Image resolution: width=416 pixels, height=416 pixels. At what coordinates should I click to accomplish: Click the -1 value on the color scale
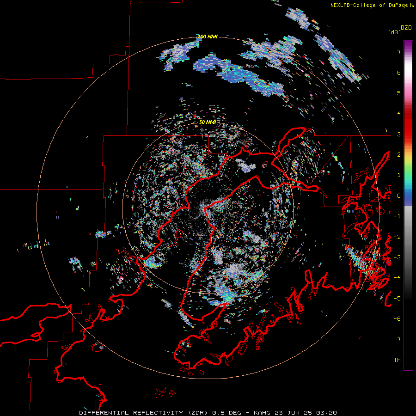click(x=397, y=216)
